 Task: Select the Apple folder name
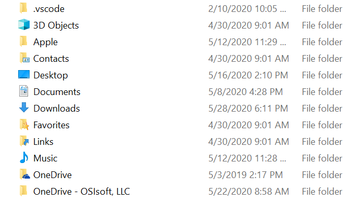46,42
